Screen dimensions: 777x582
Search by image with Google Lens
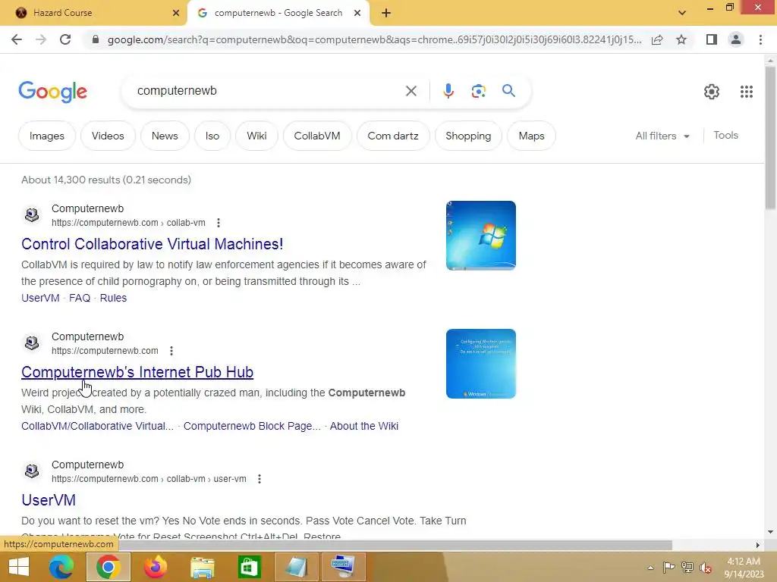point(478,91)
